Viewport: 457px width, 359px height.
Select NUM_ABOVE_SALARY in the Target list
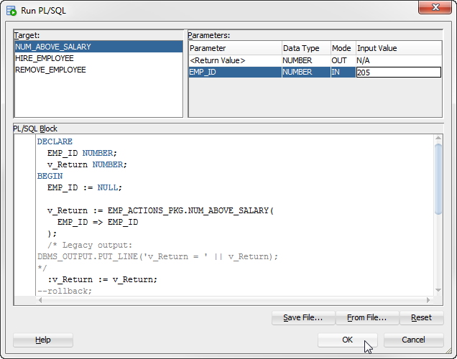click(98, 47)
